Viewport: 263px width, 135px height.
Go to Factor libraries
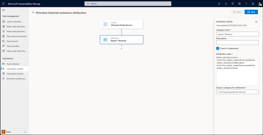tap(13, 64)
